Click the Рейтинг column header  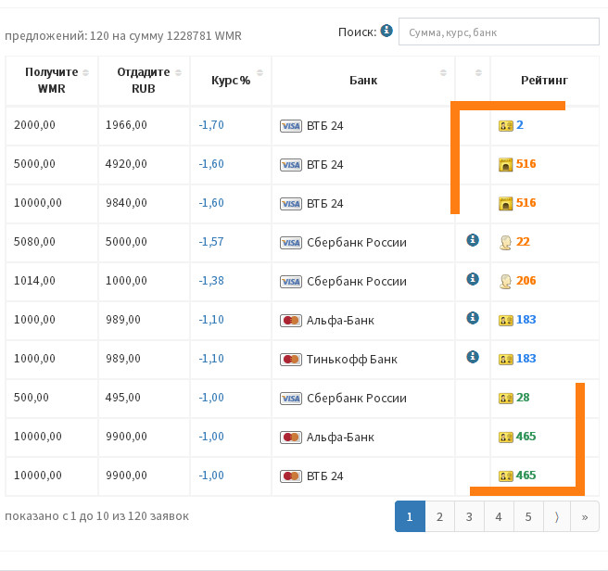(x=544, y=81)
